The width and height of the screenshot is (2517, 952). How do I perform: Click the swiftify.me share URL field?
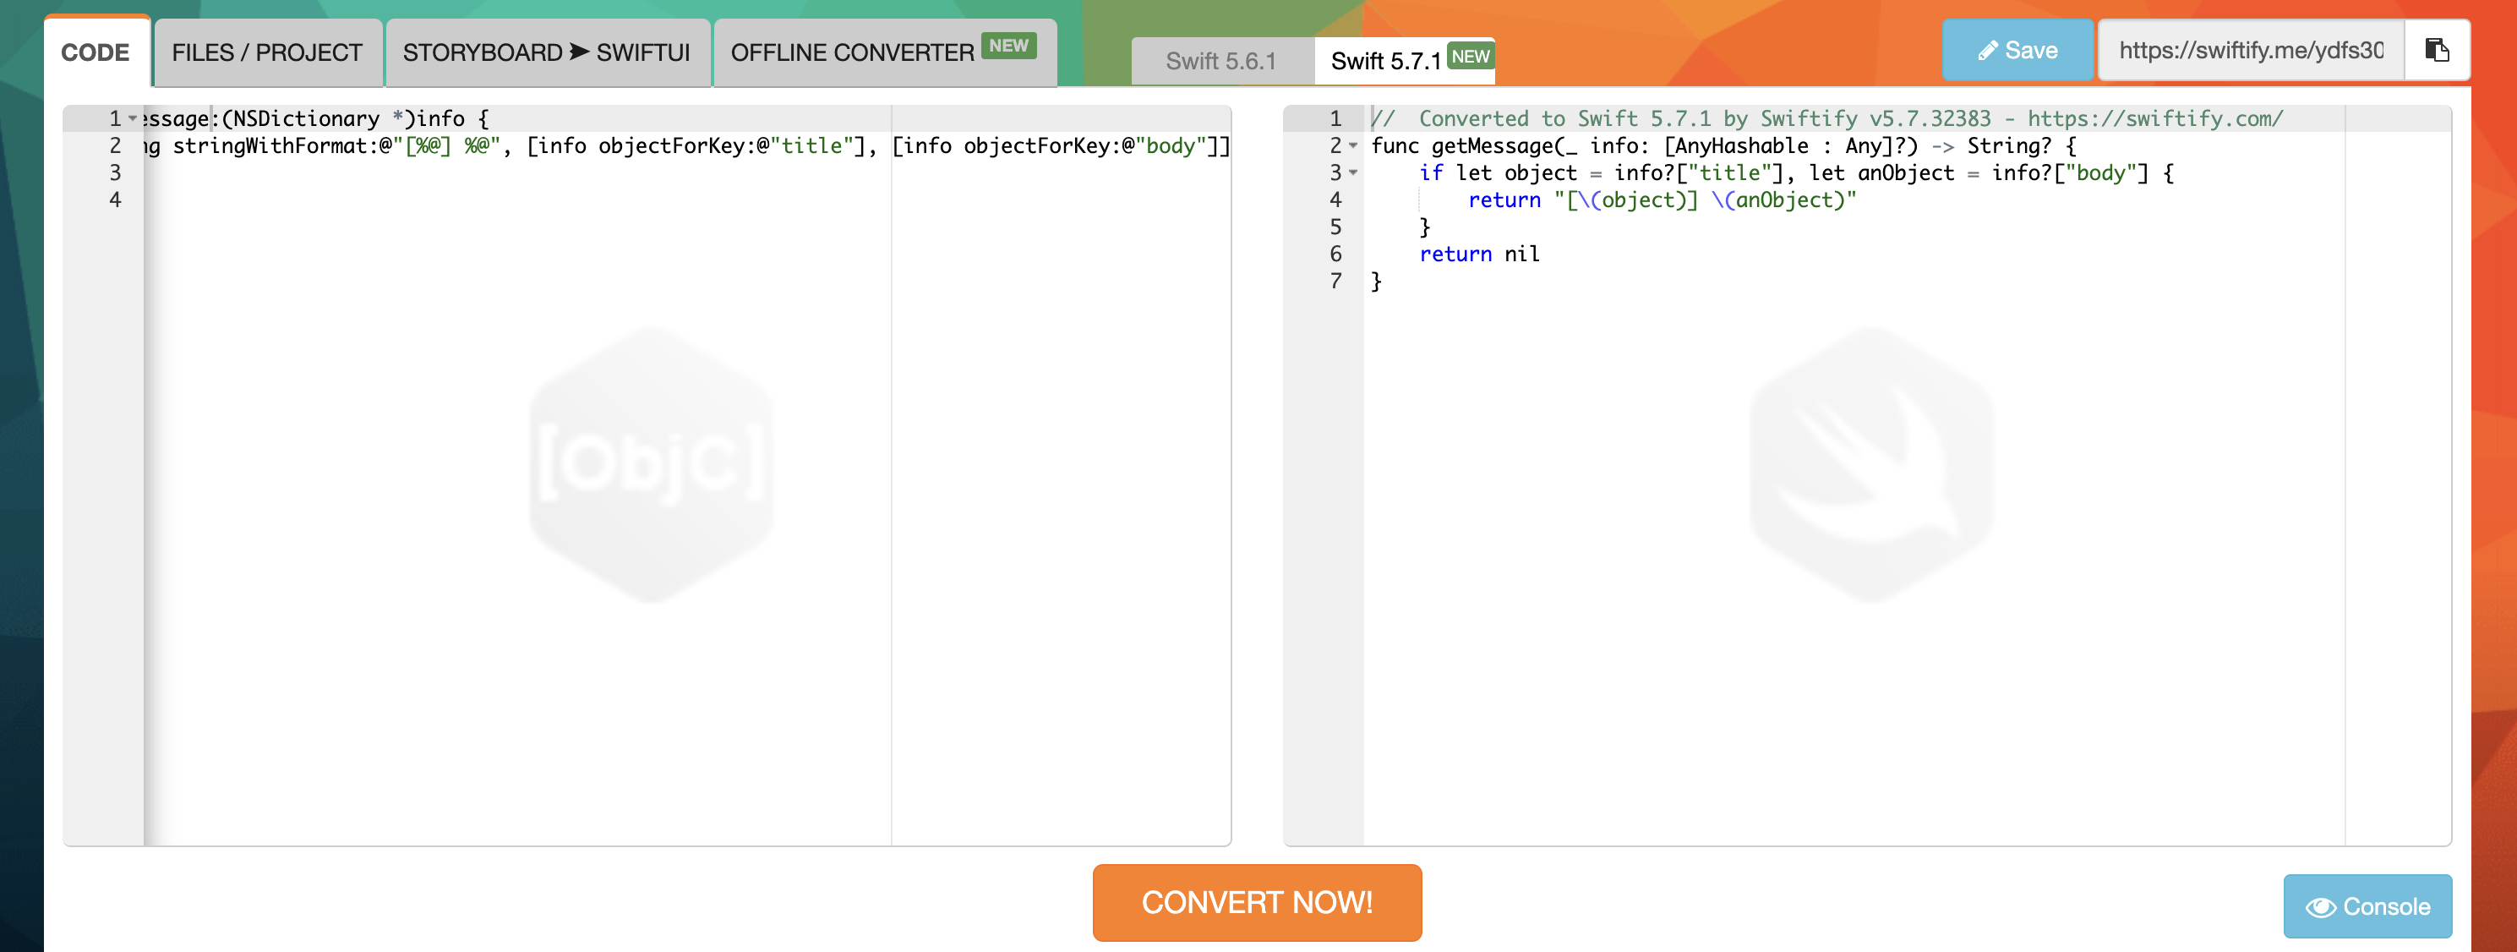pyautogui.click(x=2250, y=50)
